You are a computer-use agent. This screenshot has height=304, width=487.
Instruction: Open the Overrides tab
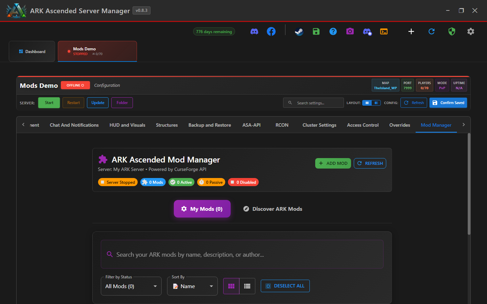point(400,125)
